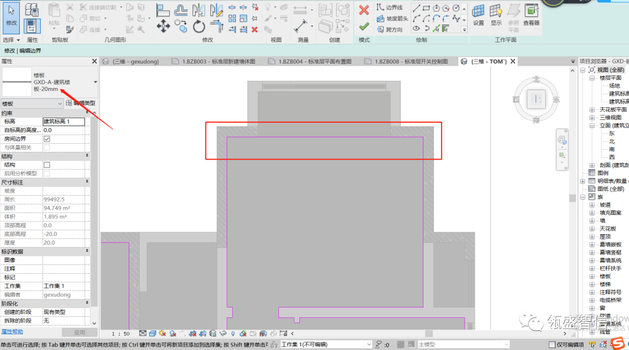Toggle the Properties palette icon
This screenshot has height=350, width=629.
coord(31,26)
